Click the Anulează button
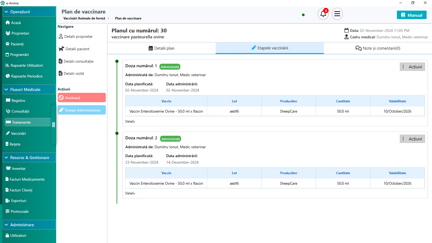 (82, 98)
